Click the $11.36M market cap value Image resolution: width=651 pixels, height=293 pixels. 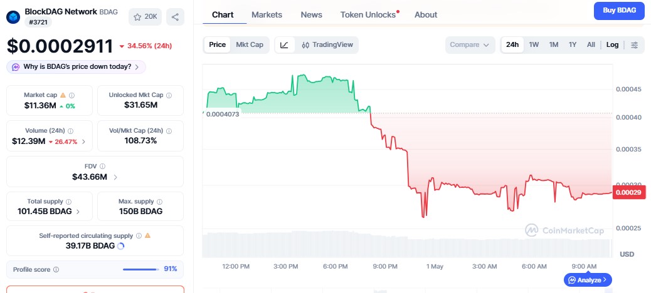(x=40, y=106)
